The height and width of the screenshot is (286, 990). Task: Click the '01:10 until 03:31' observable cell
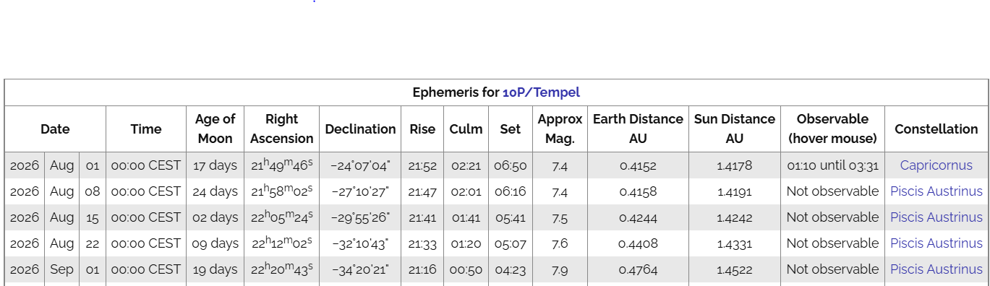click(832, 165)
